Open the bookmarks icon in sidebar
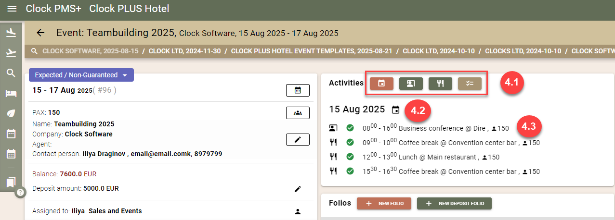The width and height of the screenshot is (615, 220). (x=11, y=182)
